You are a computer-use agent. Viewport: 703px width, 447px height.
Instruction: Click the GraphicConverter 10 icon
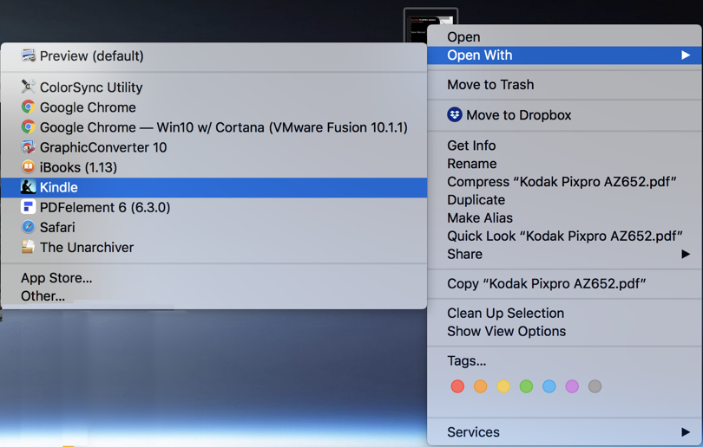[x=28, y=147]
